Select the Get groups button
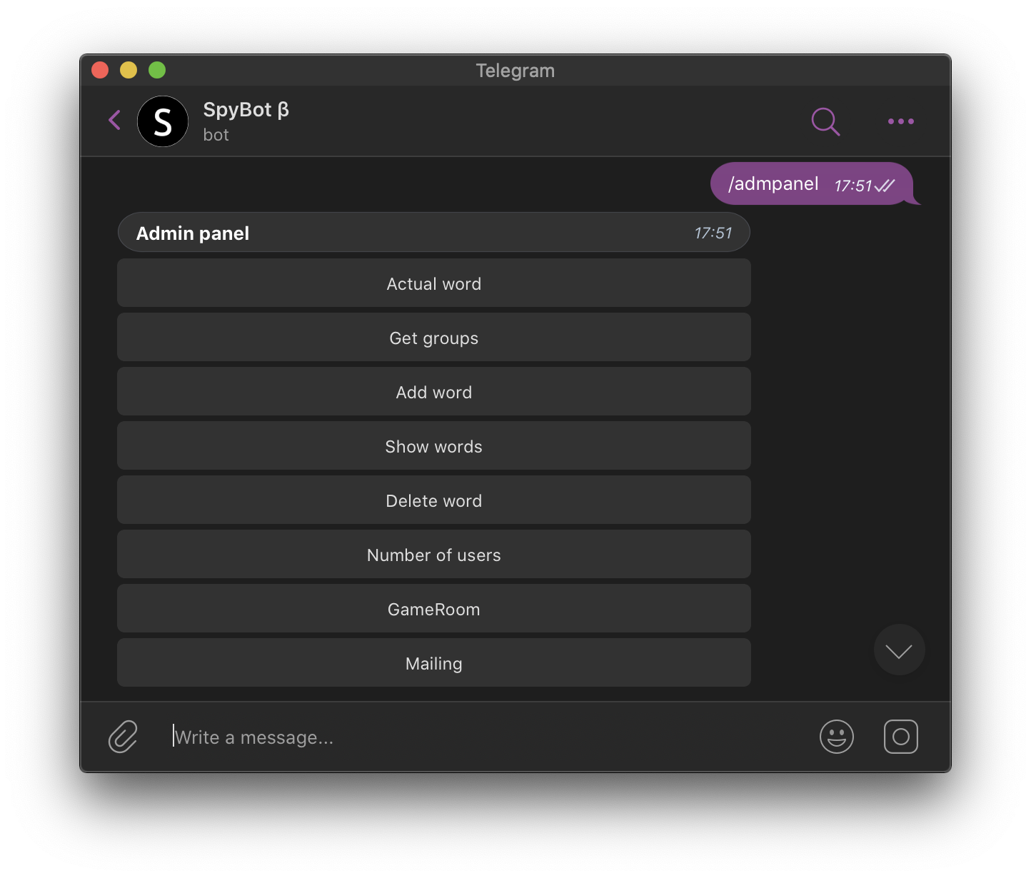Screen dimensions: 1031x878 (x=434, y=338)
